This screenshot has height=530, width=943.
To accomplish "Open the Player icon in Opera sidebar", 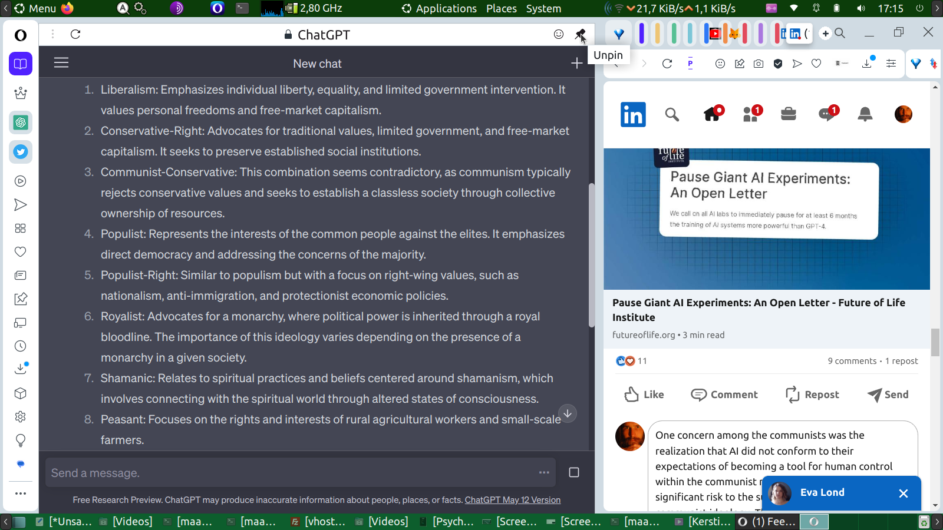I will point(21,181).
